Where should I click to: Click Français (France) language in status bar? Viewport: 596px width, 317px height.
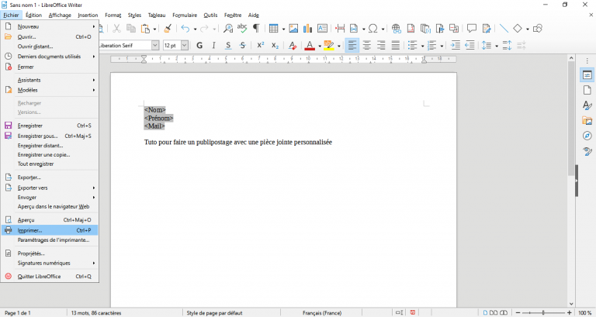[x=322, y=313]
